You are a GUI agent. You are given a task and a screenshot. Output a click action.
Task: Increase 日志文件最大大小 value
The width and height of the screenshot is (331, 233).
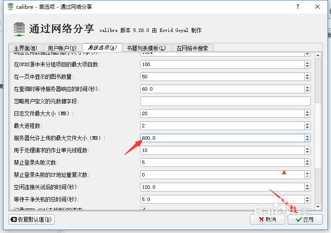(x=307, y=112)
